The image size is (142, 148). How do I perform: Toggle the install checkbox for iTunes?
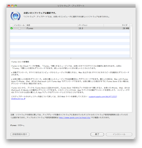click(20, 28)
